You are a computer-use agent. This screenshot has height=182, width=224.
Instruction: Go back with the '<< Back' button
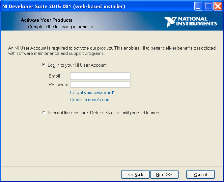pyautogui.click(x=135, y=174)
